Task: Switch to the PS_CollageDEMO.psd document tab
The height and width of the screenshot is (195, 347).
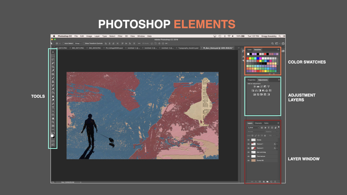Action: [114, 48]
